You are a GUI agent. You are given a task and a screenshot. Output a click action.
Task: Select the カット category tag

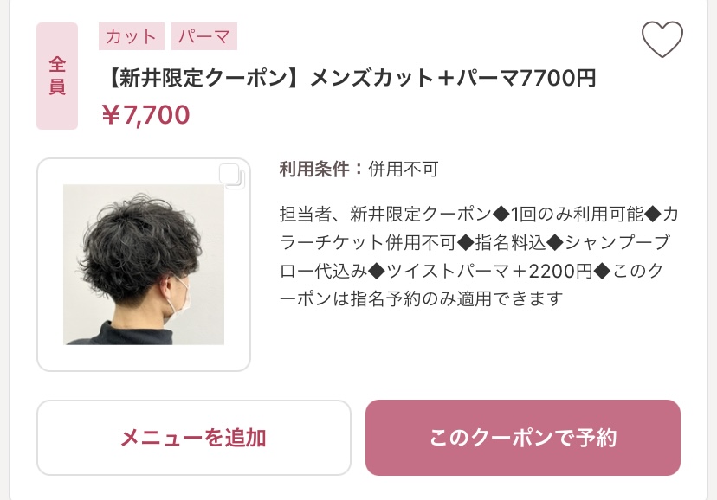pyautogui.click(x=132, y=36)
